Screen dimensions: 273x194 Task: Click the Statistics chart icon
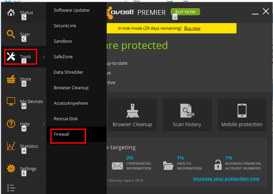pos(11,146)
